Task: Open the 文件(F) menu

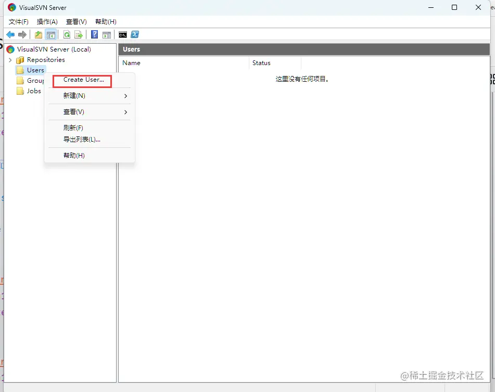Action: click(x=18, y=22)
